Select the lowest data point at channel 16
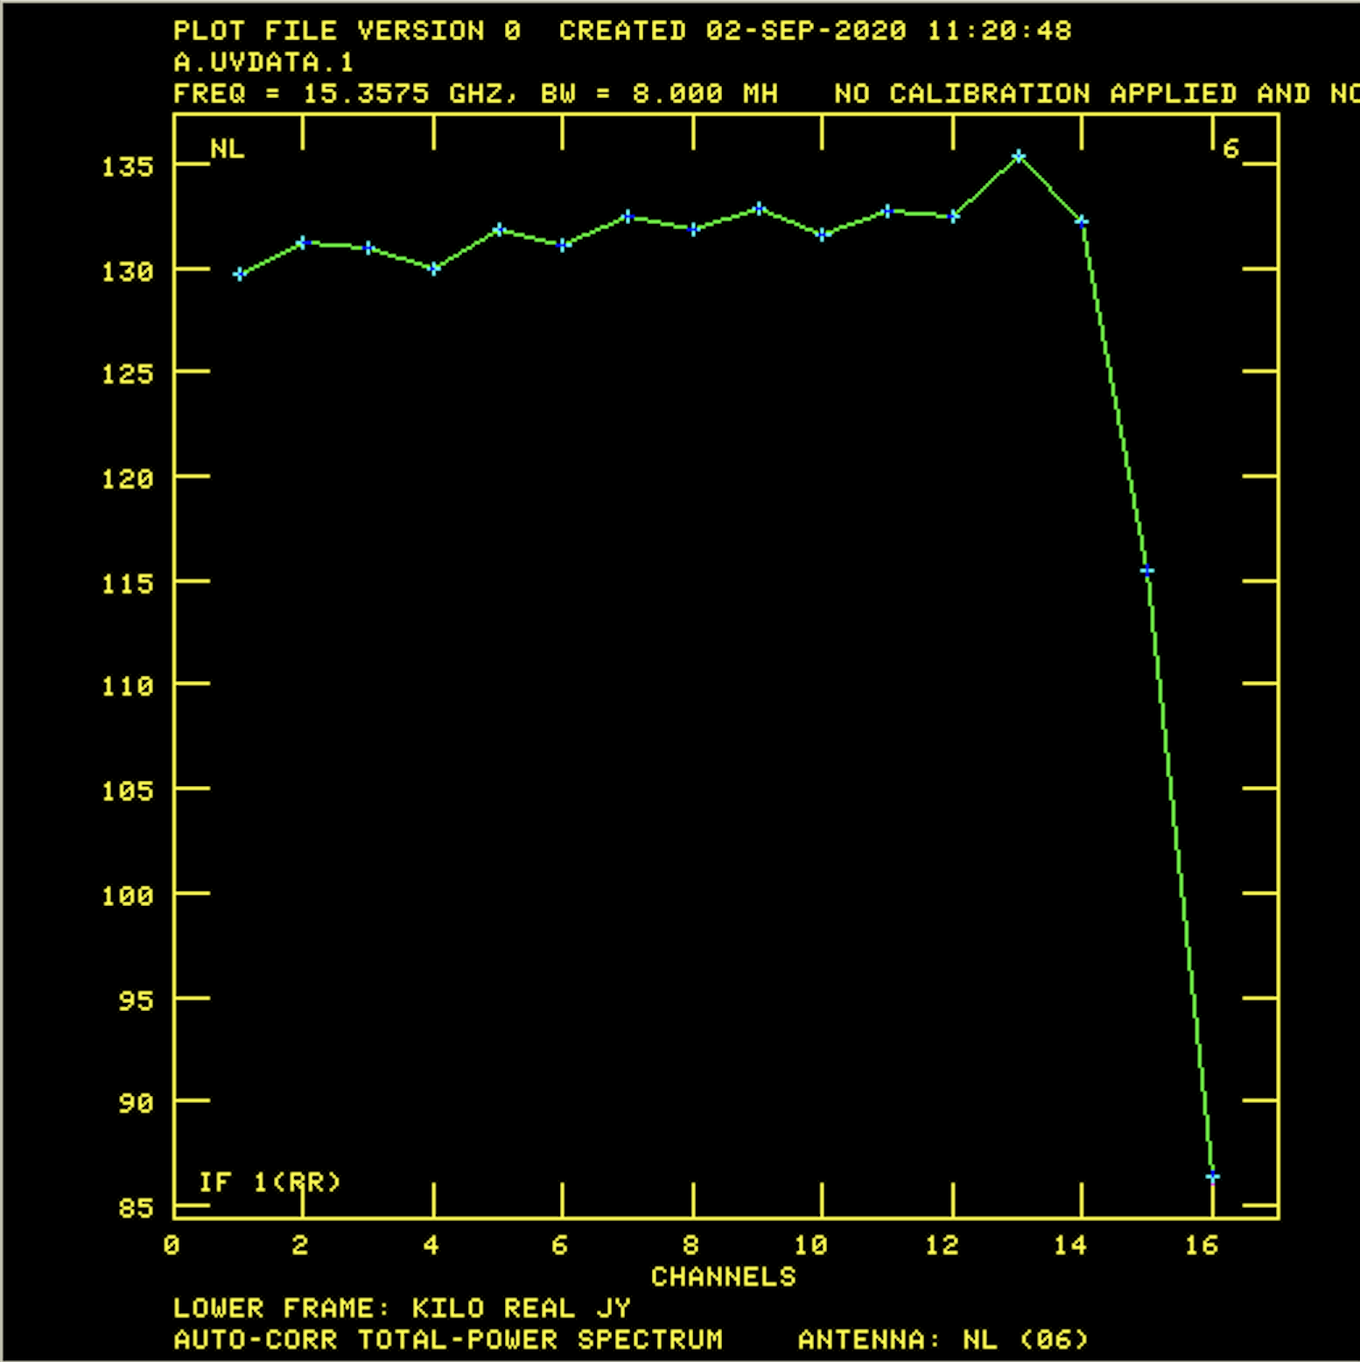Viewport: 1360px width, 1362px height. point(1212,1176)
